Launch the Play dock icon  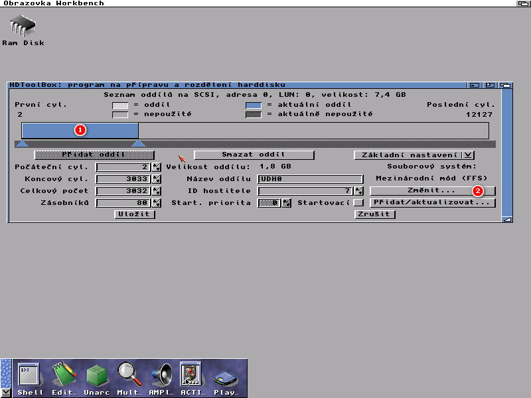point(226,378)
